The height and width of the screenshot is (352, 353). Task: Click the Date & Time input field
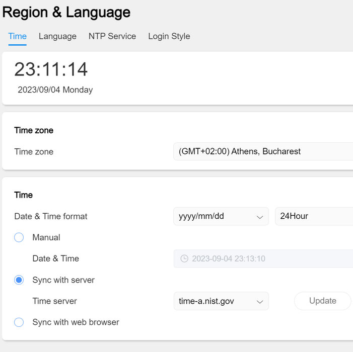[x=267, y=258]
